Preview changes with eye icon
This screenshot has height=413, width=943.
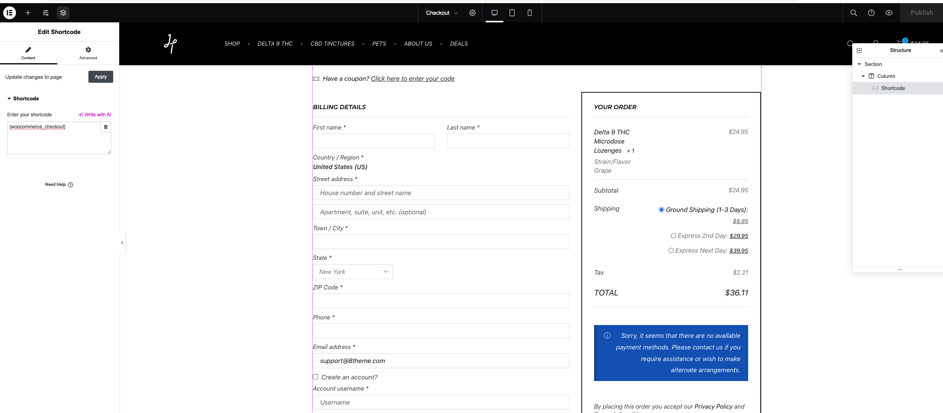tap(889, 13)
